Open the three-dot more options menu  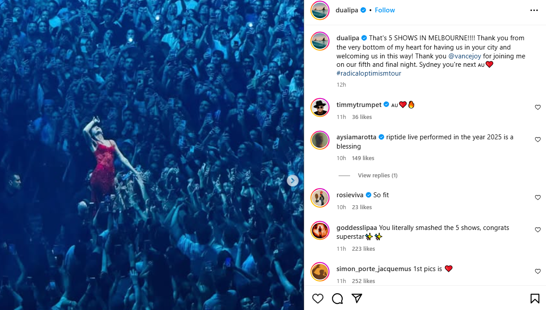point(534,10)
